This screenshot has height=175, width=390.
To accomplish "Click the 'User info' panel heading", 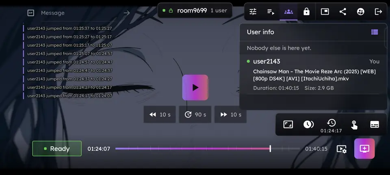I will click(x=260, y=32).
